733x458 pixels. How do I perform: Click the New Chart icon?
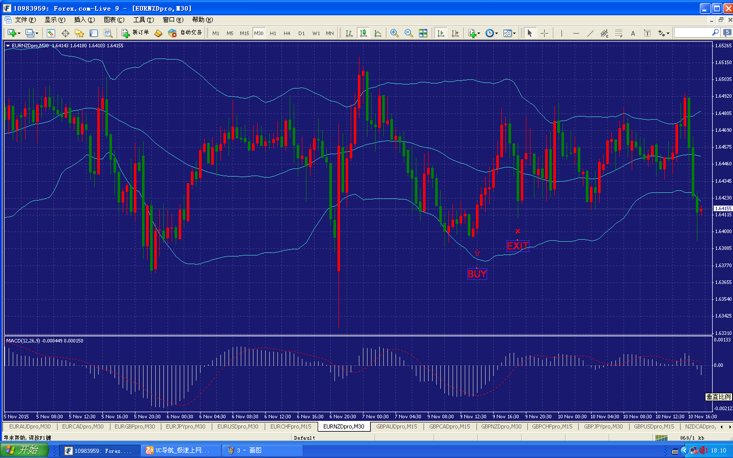click(x=11, y=33)
